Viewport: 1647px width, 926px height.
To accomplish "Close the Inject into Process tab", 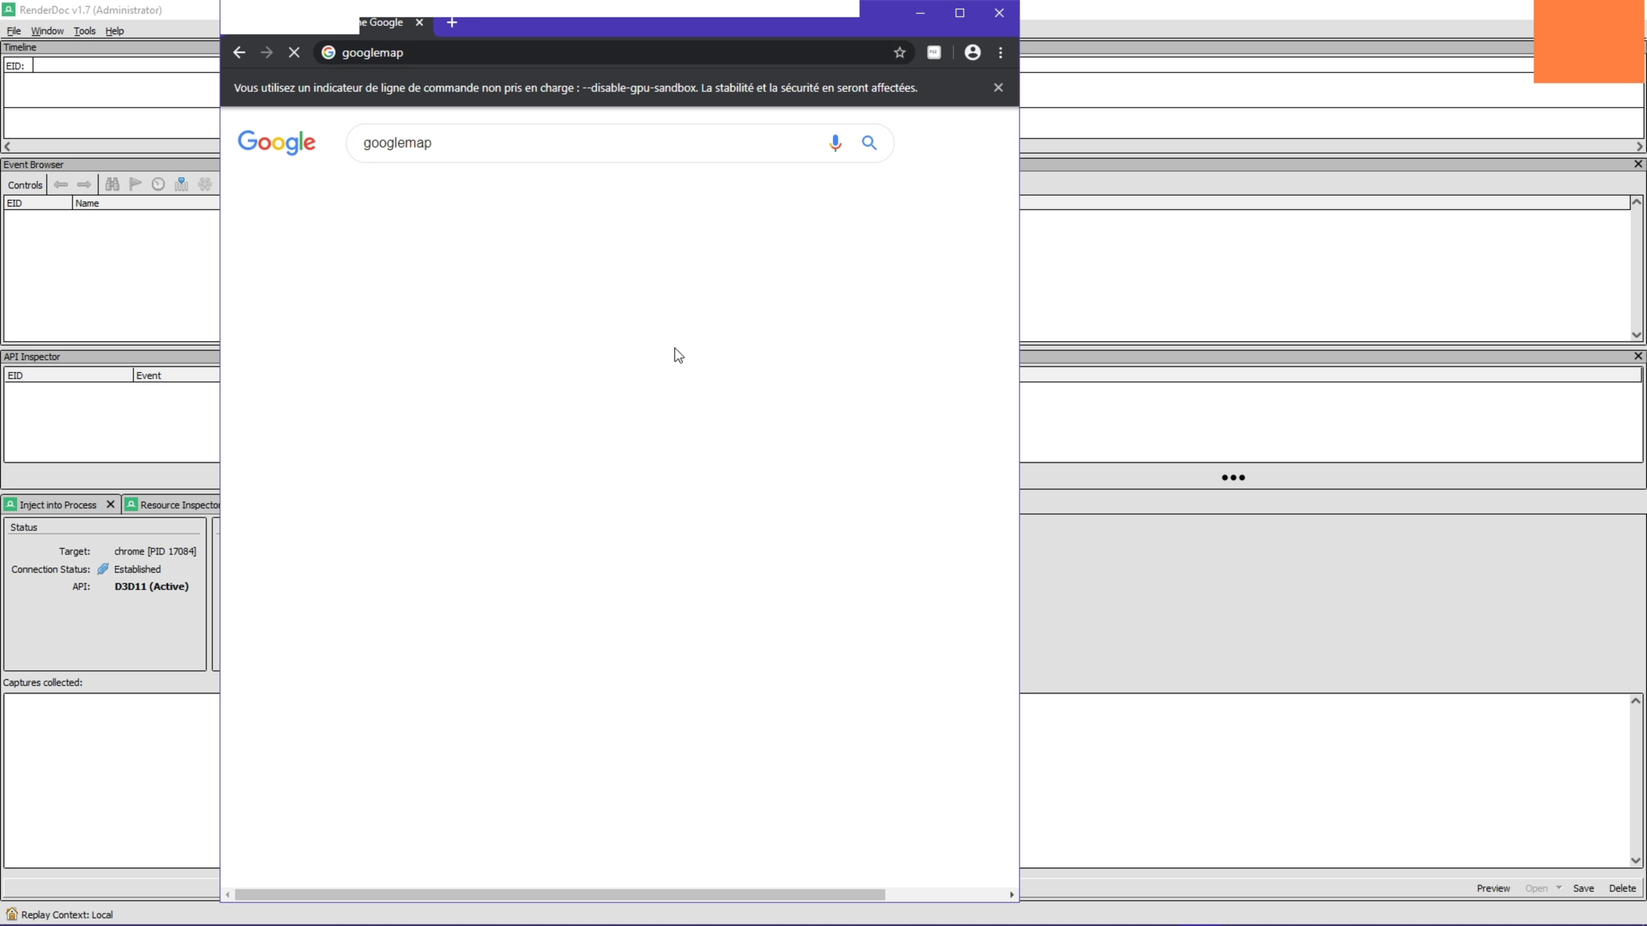I will [x=111, y=504].
